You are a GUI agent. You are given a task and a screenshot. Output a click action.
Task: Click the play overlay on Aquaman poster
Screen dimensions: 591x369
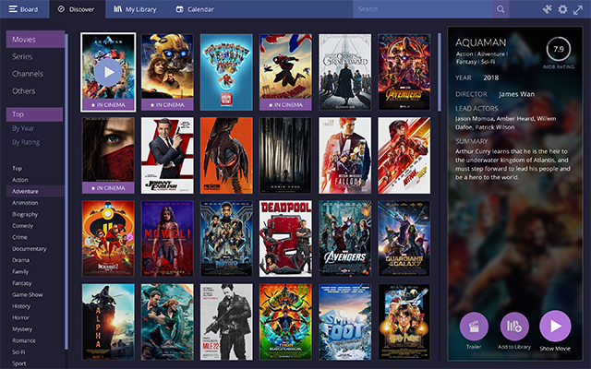[x=108, y=72]
